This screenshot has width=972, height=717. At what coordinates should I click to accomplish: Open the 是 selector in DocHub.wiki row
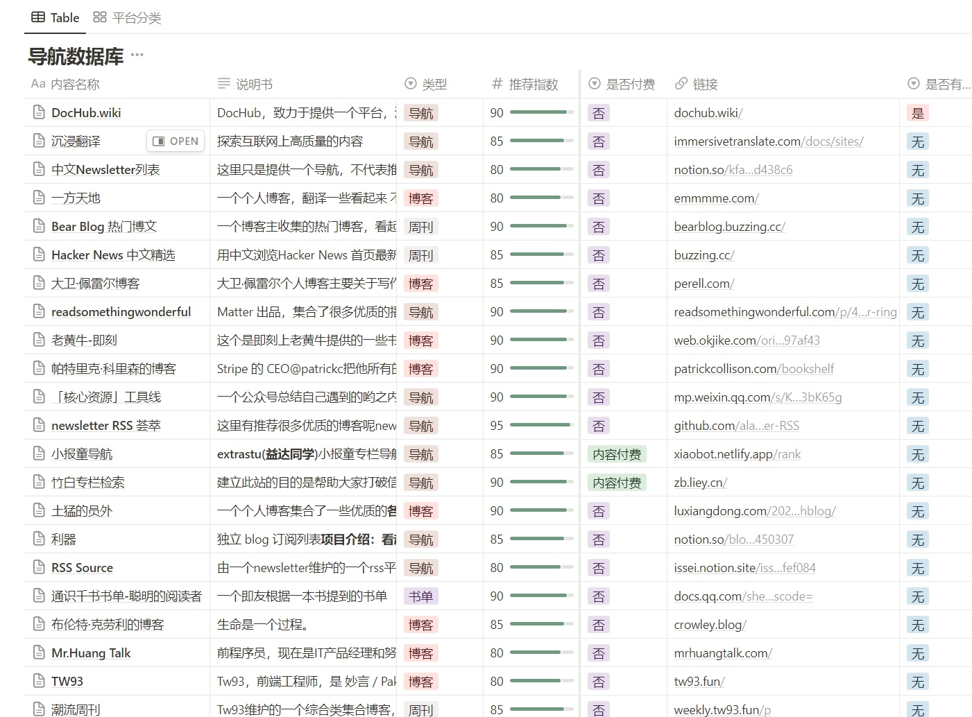click(x=917, y=112)
